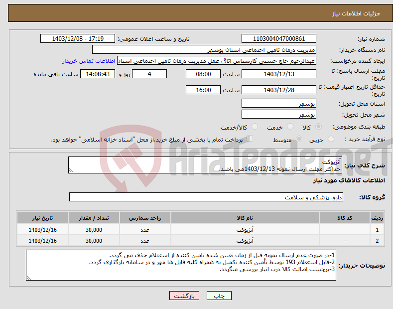Click the اطلاعات کالاهای مورد نیاز section heading

point(349,180)
